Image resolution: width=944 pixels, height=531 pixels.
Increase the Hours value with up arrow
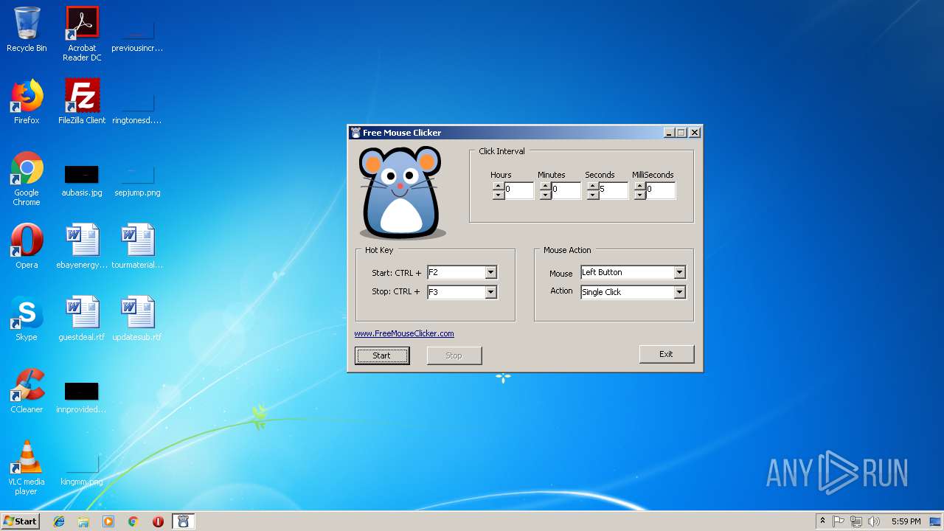pyautogui.click(x=499, y=187)
